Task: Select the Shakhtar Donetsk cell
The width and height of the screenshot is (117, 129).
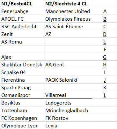Action: click(x=22, y=64)
